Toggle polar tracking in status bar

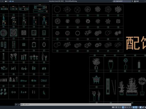coord(126,107)
